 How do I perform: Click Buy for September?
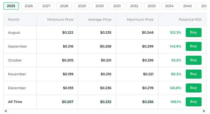(193, 46)
